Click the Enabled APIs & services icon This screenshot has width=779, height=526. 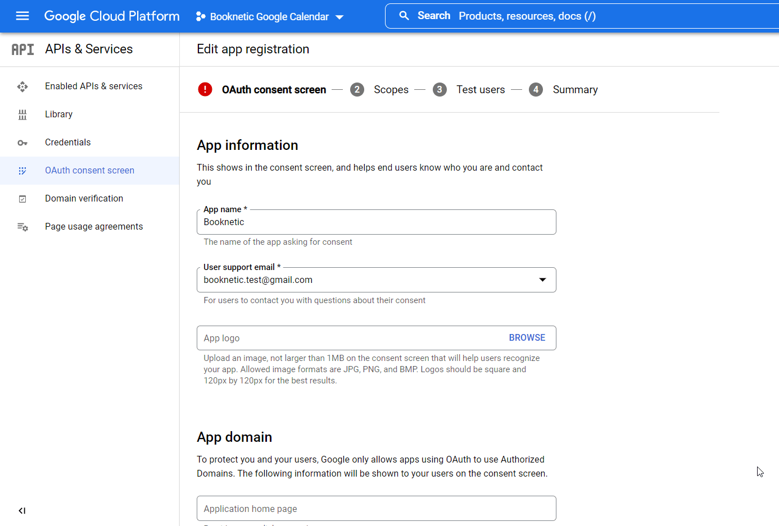pos(22,86)
